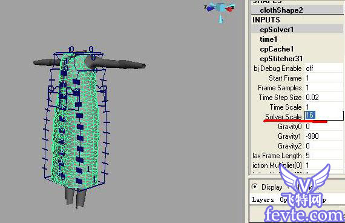Select the Time Scale attribute label
This screenshot has width=345, height=223.
(286, 107)
